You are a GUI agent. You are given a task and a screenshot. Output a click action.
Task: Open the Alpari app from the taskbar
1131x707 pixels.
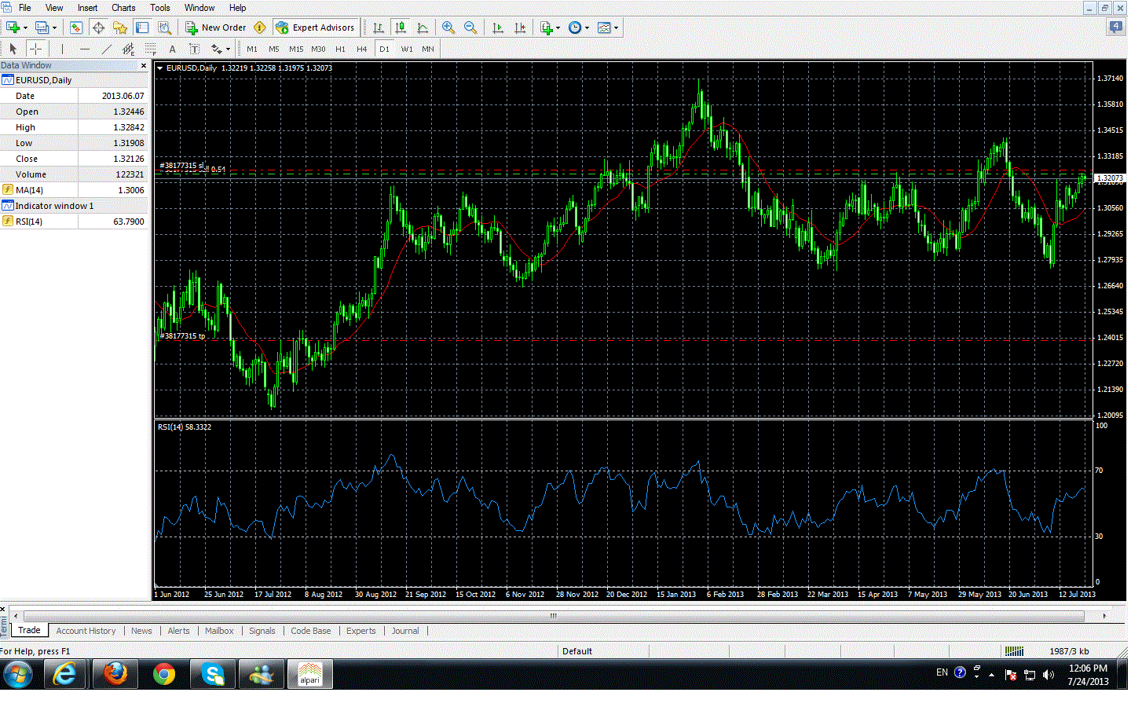(310, 674)
